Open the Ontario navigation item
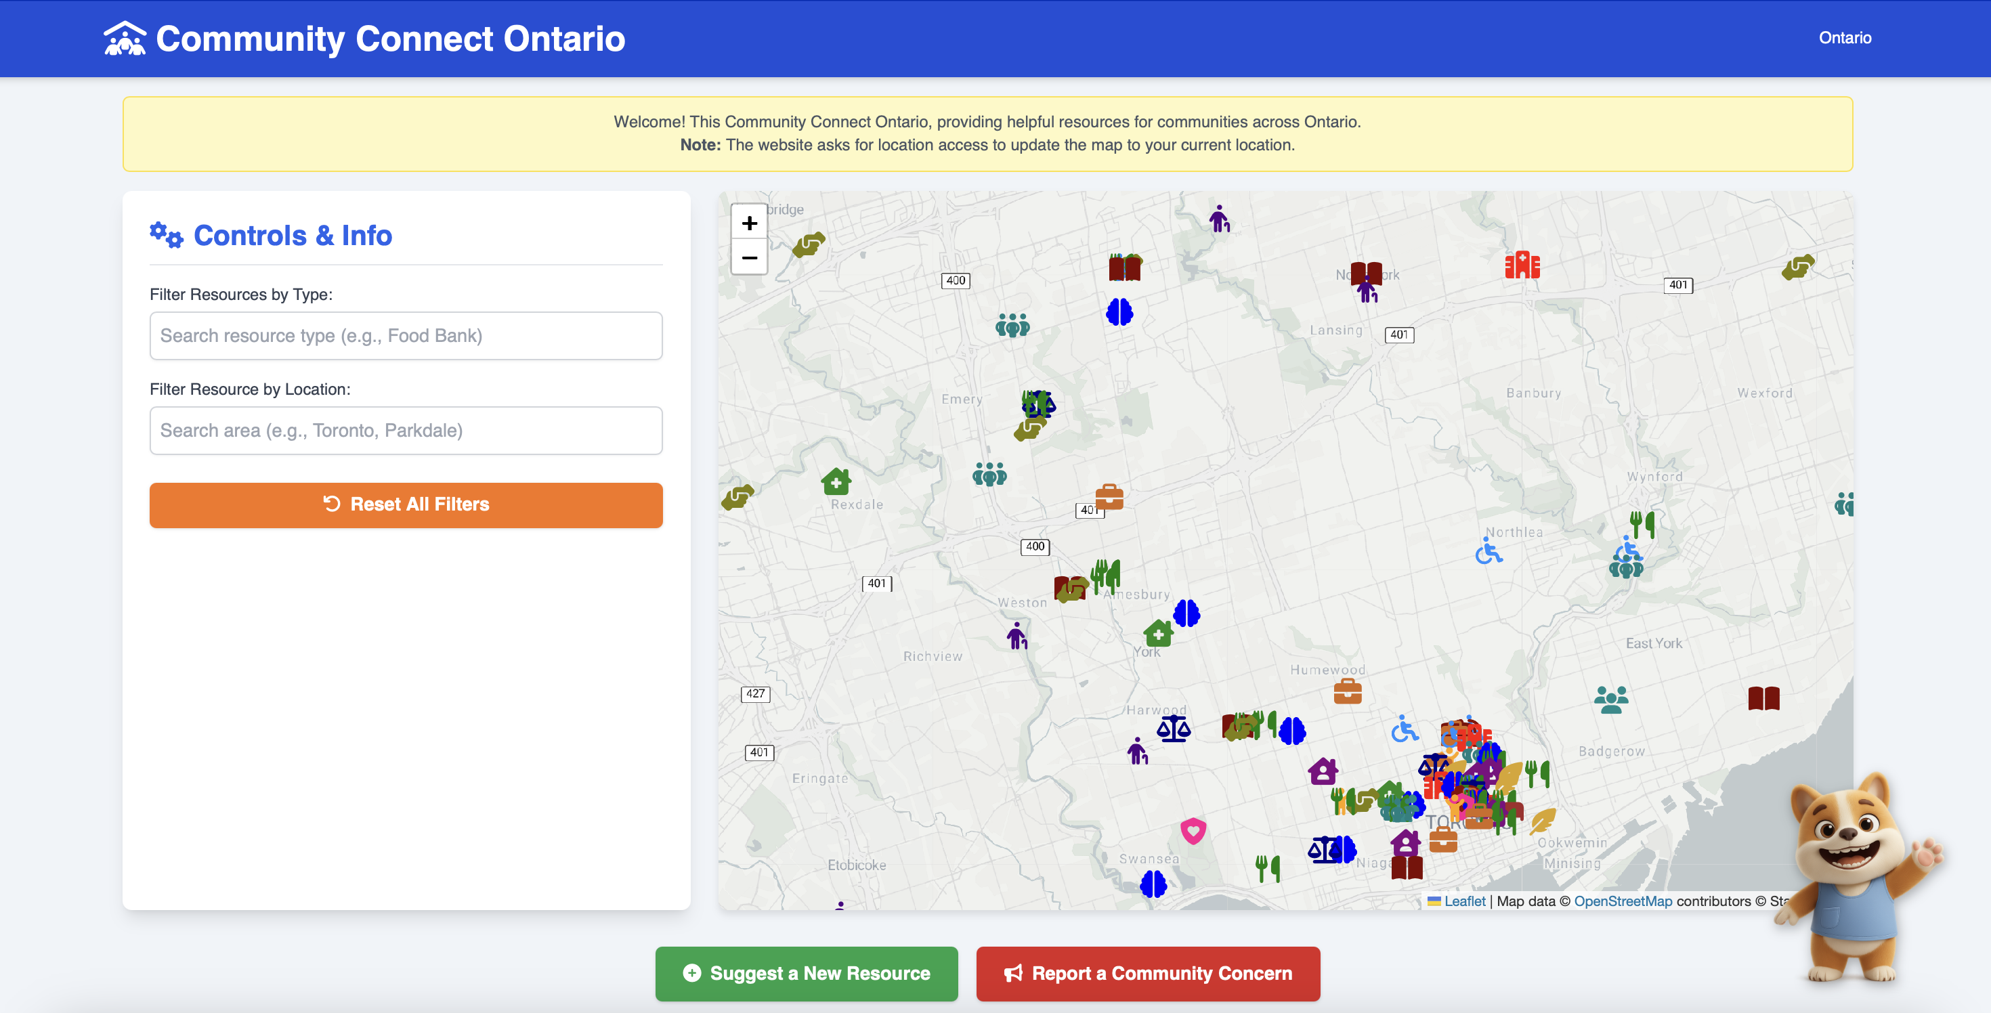 1844,38
